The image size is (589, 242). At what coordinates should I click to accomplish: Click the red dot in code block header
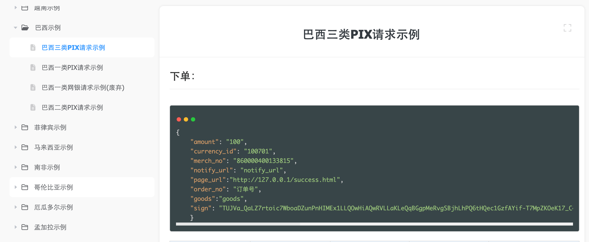(179, 119)
